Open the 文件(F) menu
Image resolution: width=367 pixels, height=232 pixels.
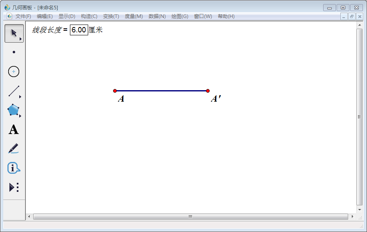tap(23, 16)
